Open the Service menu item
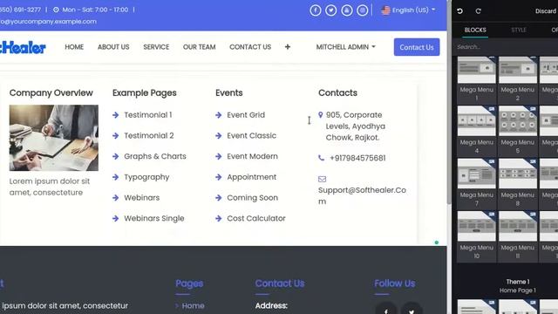Viewport: 558px width, 314px height. point(156,47)
